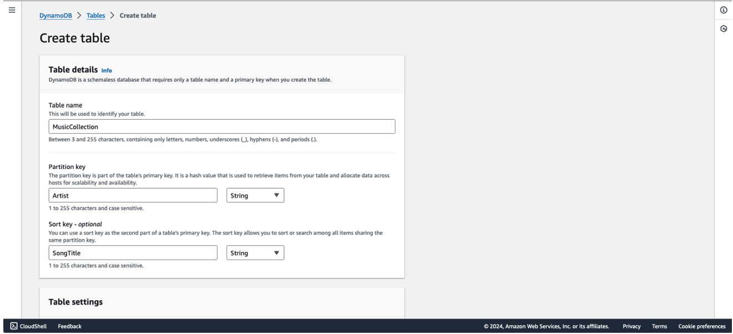Viewport: 733px width, 334px height.
Task: Click the copyright text in the footer
Action: [x=546, y=326]
